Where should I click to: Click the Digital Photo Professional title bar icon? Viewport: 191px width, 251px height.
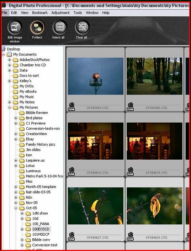pos(4,5)
